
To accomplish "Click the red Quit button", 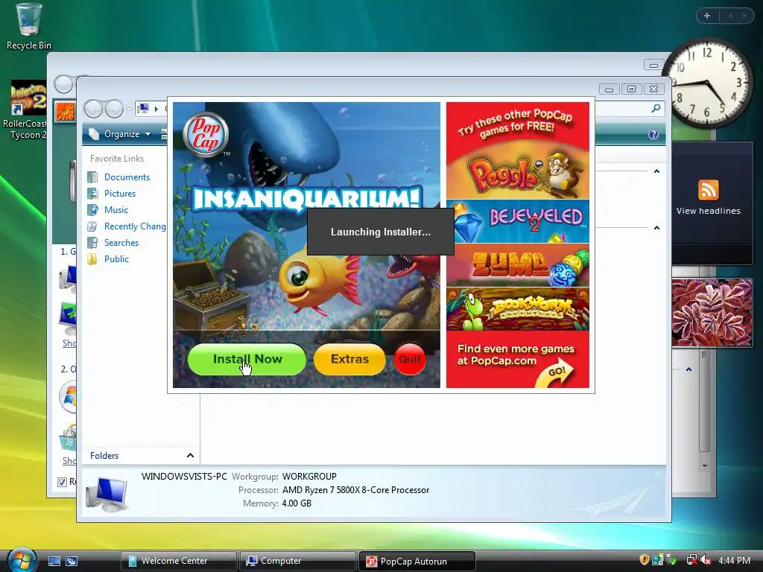I will tap(410, 360).
